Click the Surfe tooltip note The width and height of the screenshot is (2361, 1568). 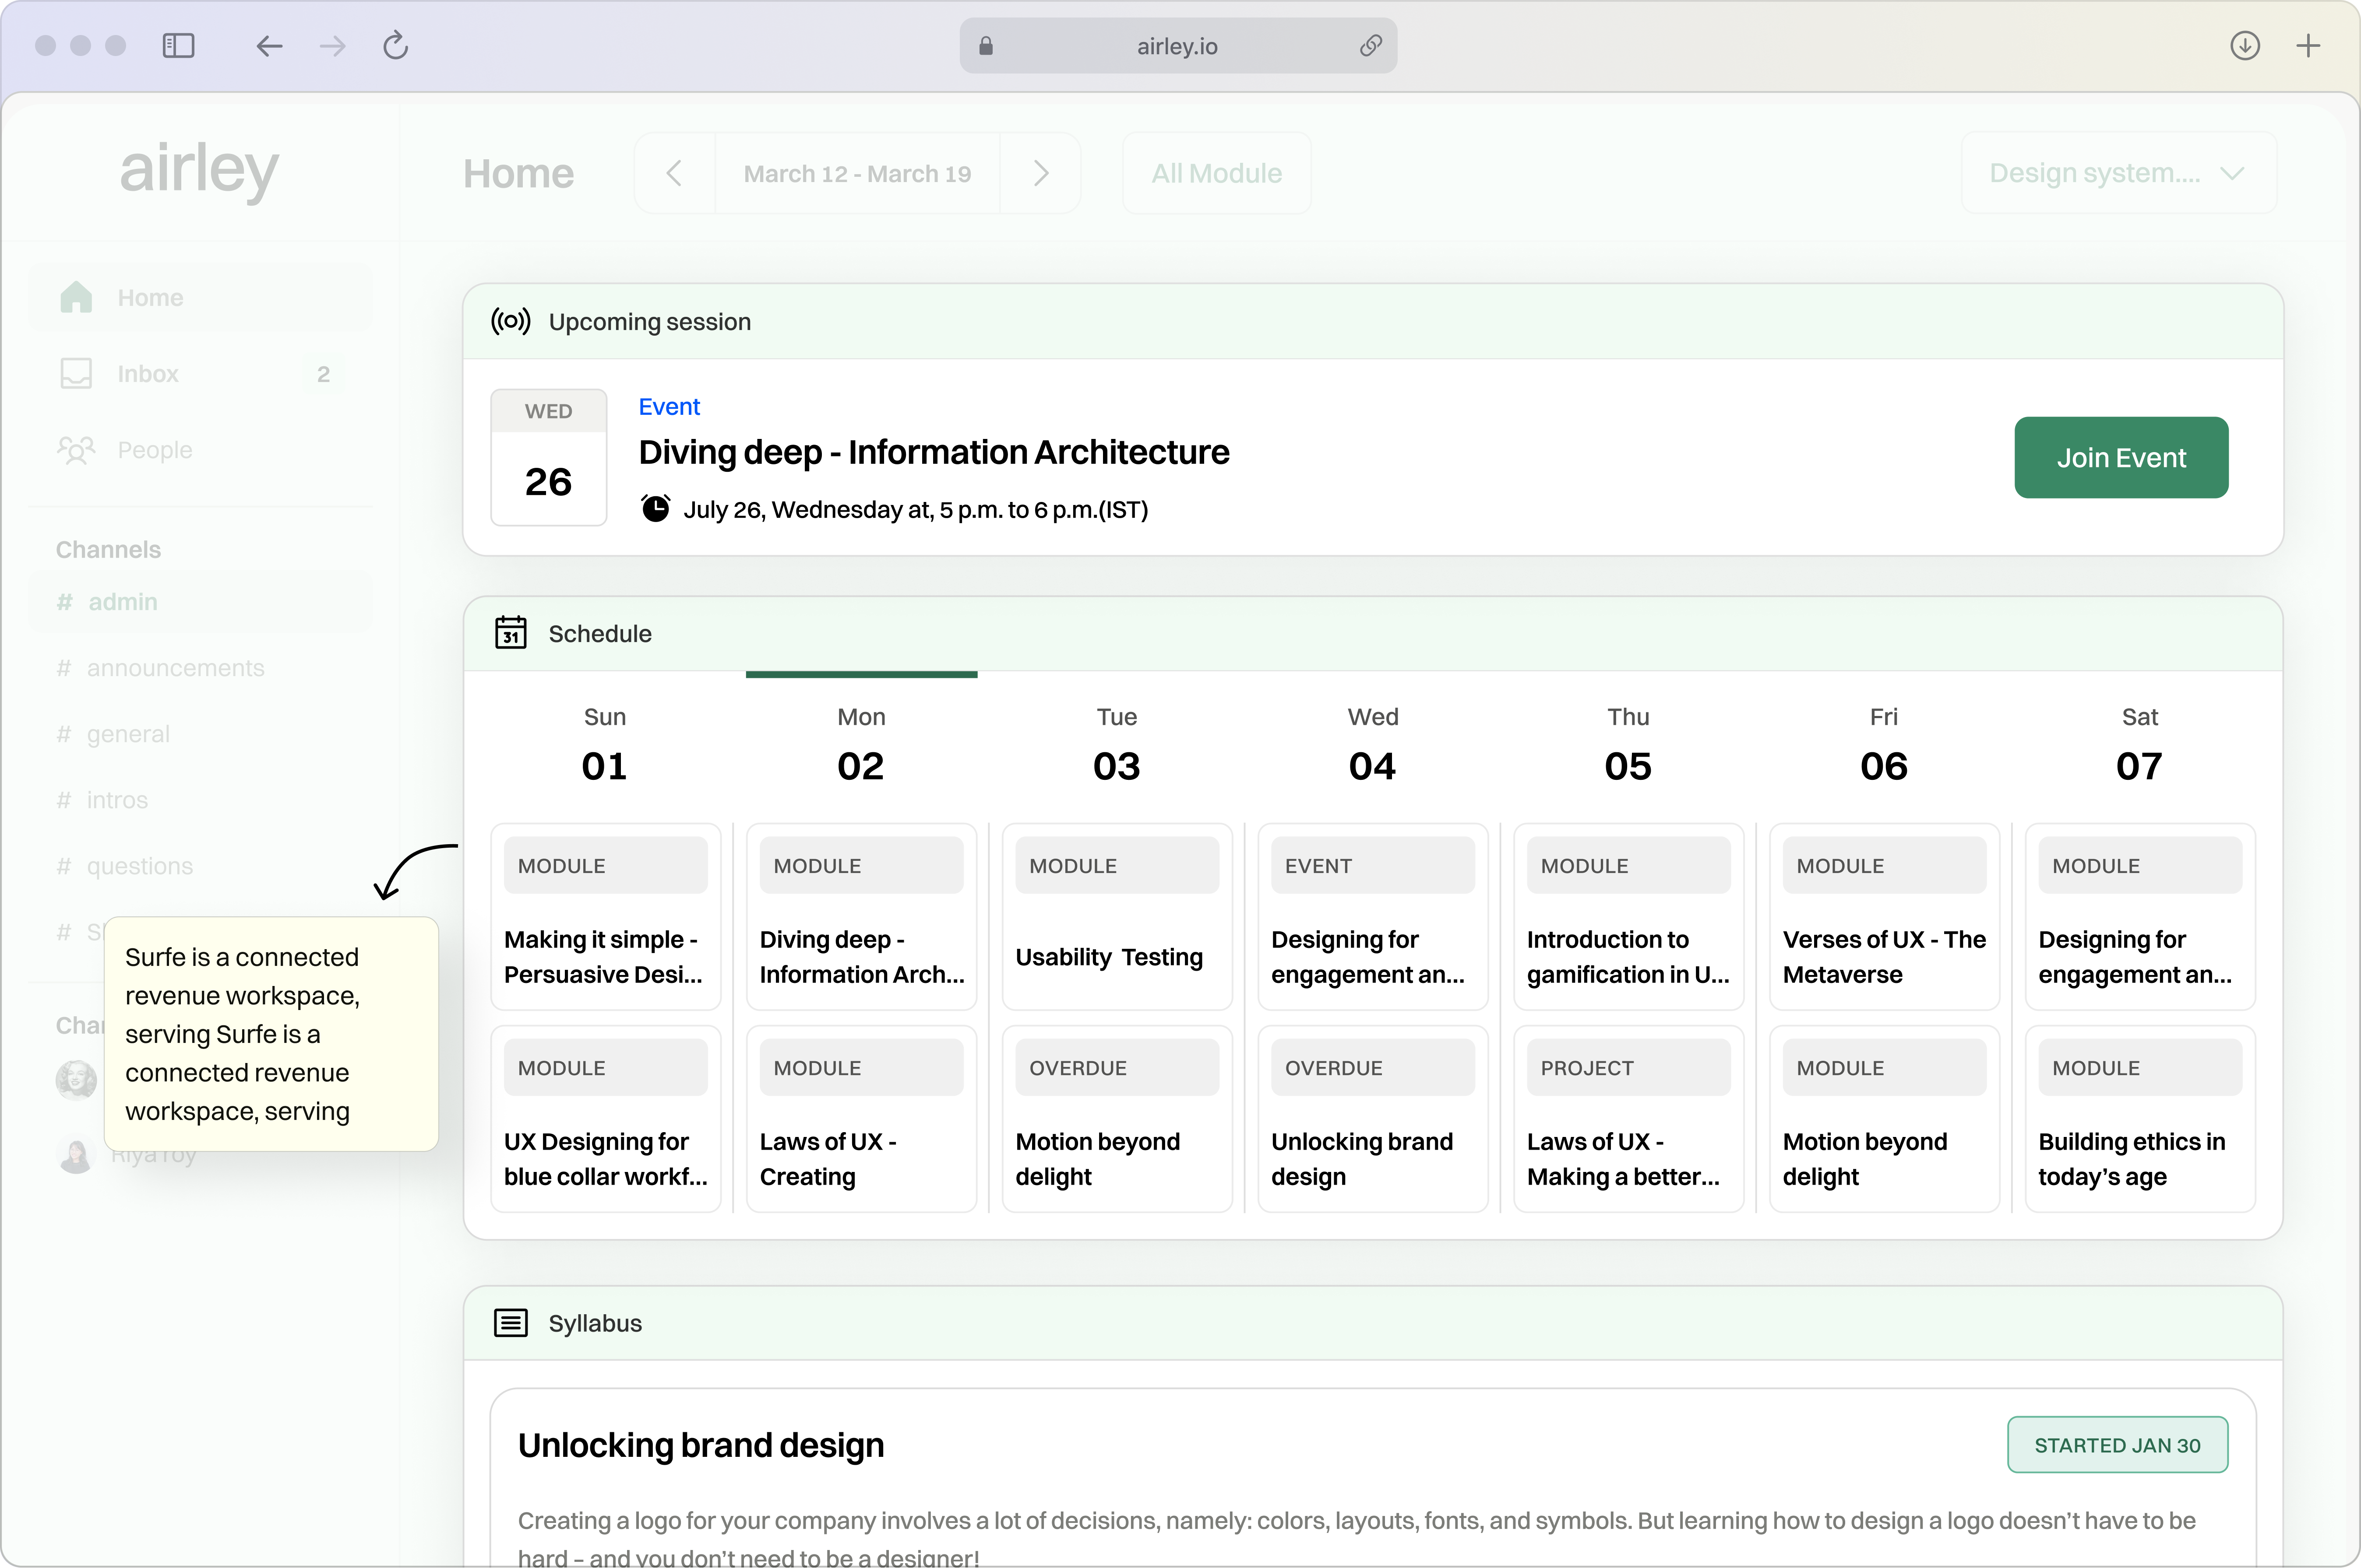click(x=271, y=1034)
